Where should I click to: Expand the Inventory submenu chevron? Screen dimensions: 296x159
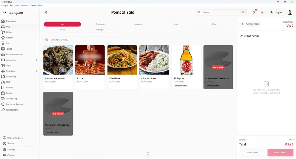point(37,71)
